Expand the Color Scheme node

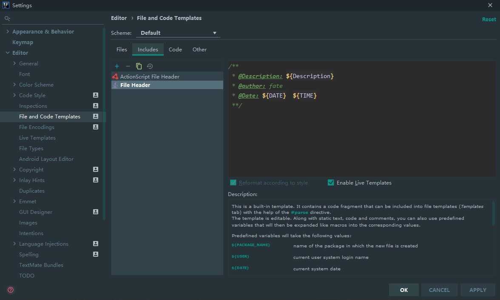14,84
